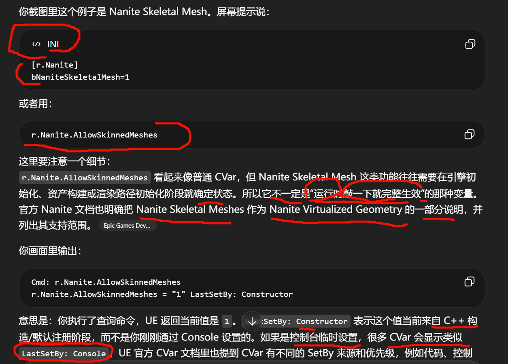Click the LastSetBy: Constructor output line

tap(162, 294)
